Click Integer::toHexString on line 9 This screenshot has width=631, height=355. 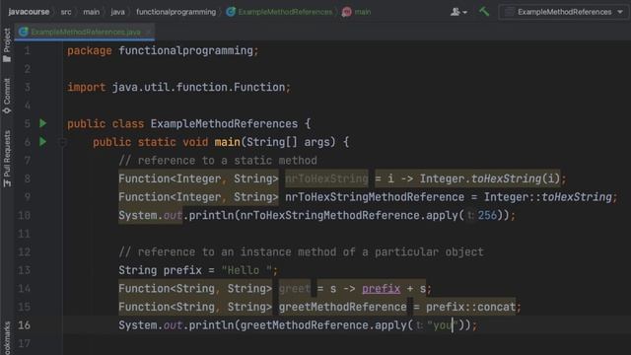pyautogui.click(x=548, y=197)
